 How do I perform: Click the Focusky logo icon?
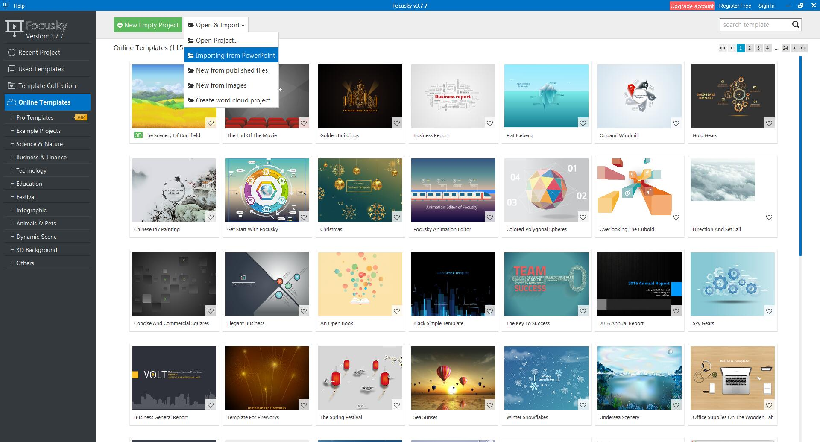point(14,29)
